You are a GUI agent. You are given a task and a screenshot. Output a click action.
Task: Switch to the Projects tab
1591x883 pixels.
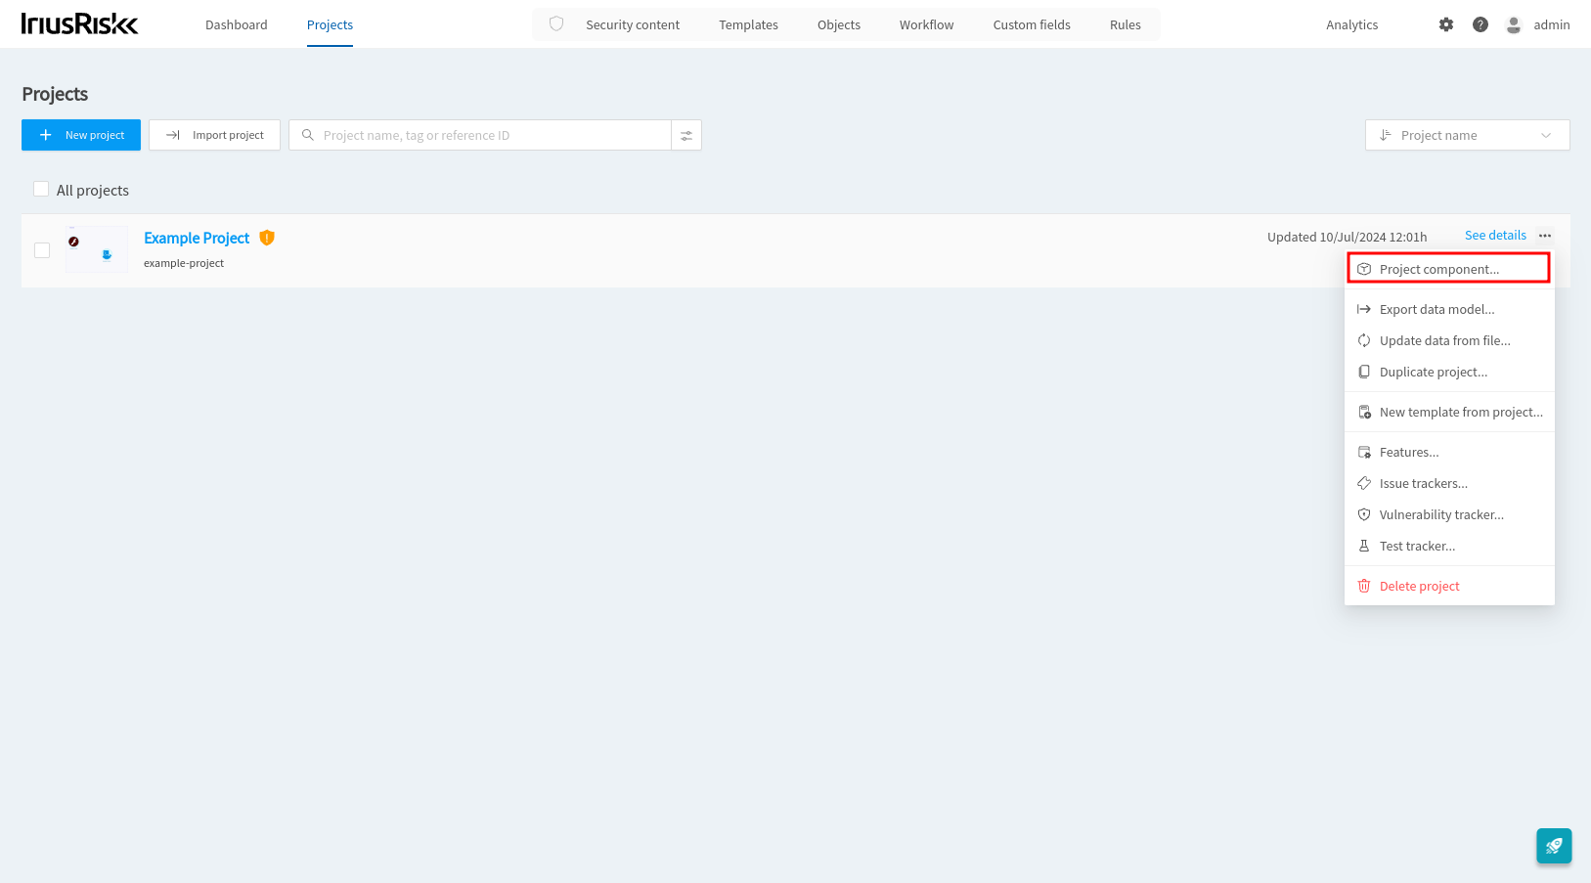coord(330,24)
